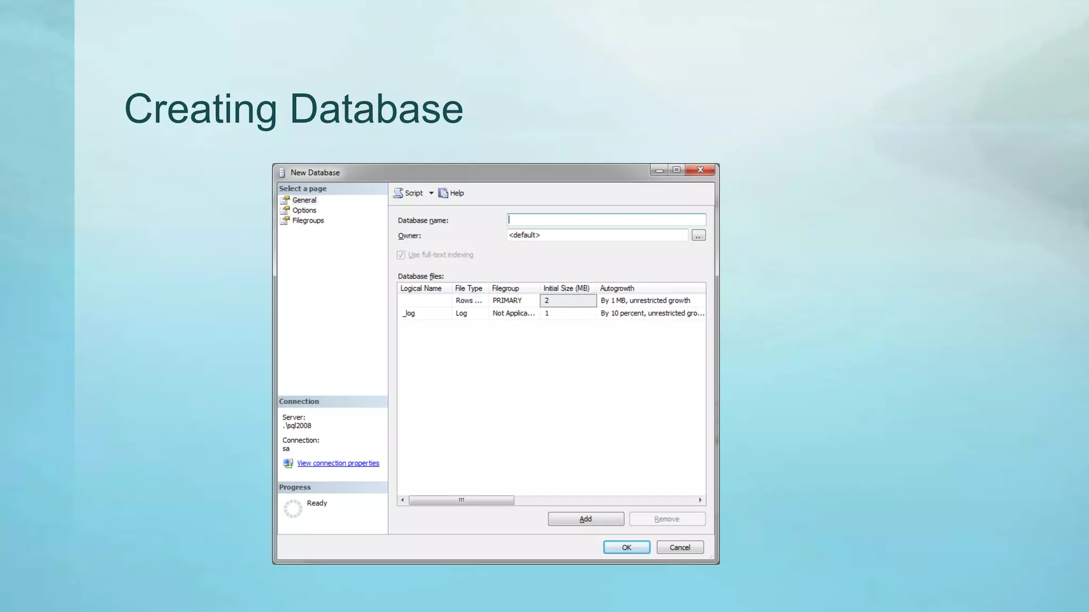Open the Script dropdown arrow
The image size is (1089, 612).
point(431,193)
